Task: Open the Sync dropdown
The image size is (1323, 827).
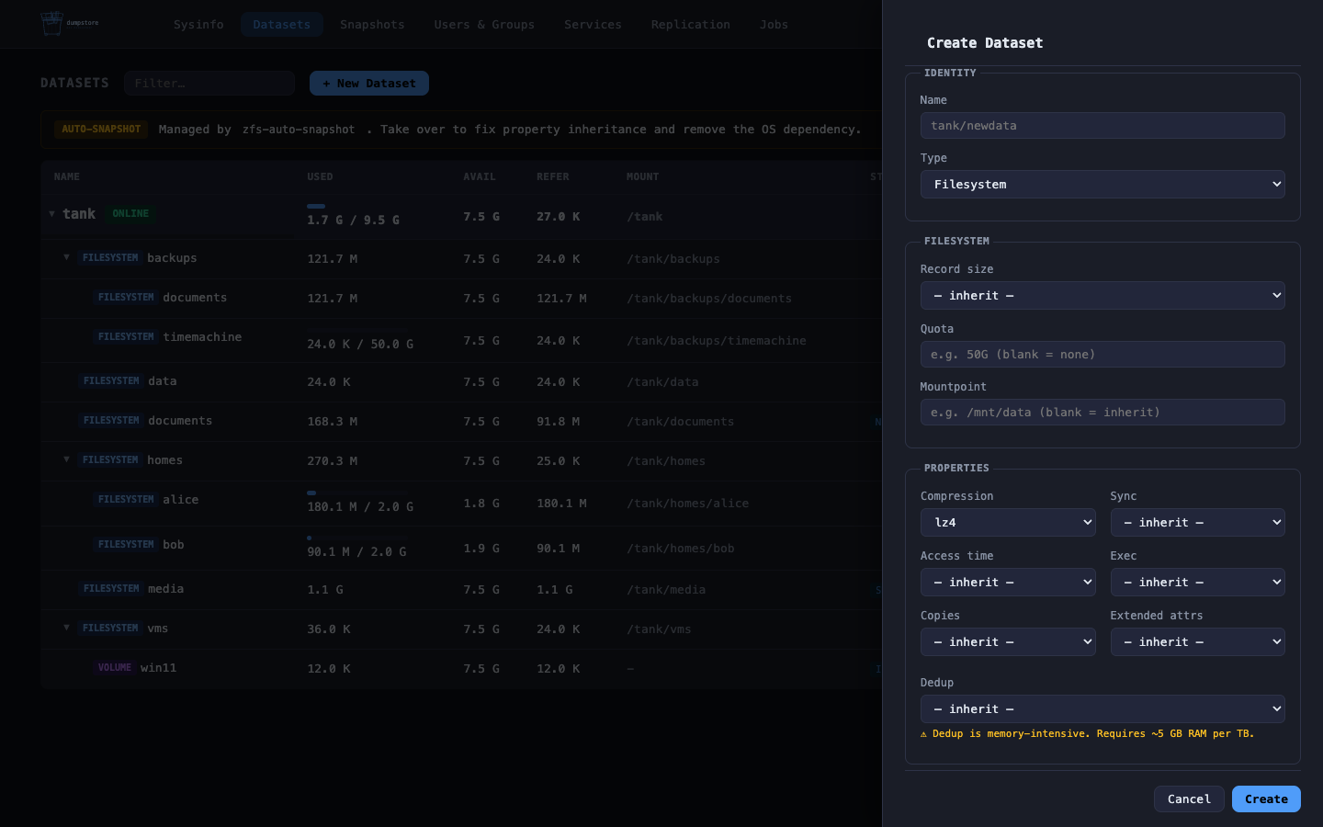Action: pos(1198,522)
